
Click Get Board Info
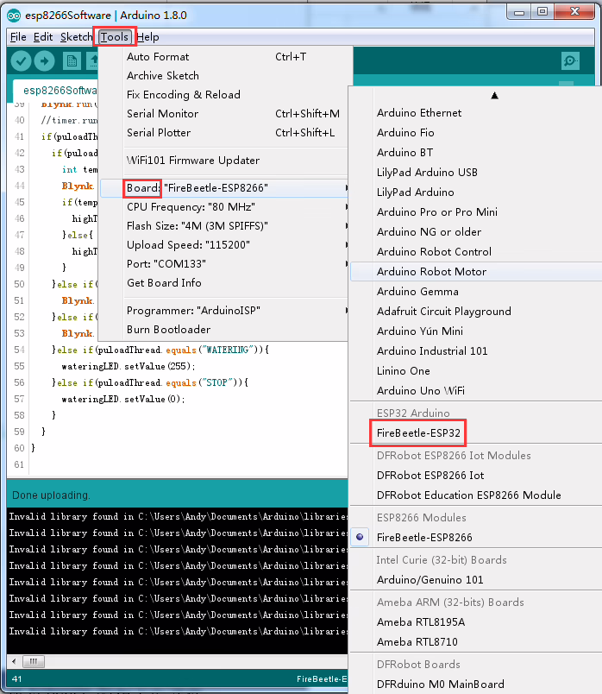(x=164, y=283)
